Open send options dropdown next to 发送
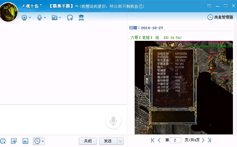Image resolution: width=237 pixels, height=147 pixels. (120, 141)
